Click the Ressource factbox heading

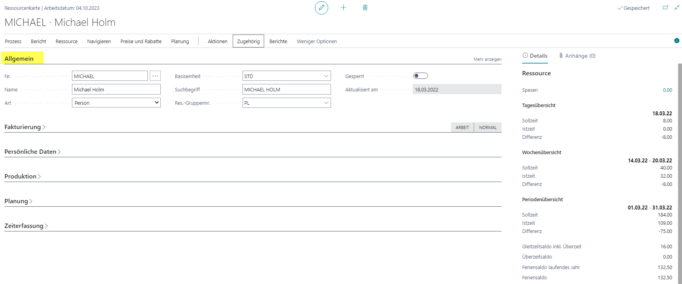coord(537,73)
